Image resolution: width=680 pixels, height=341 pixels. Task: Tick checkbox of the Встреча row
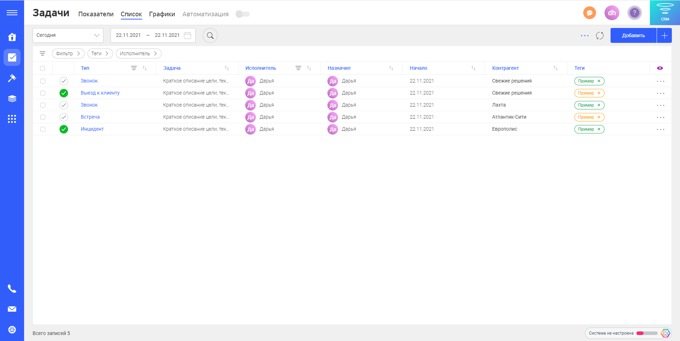(x=43, y=117)
